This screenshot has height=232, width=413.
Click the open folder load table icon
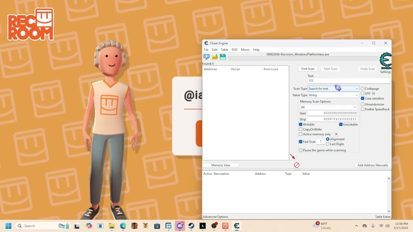[215, 57]
